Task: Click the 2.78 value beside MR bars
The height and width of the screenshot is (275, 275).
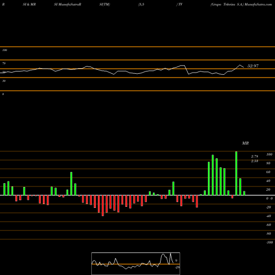Action: pyautogui.click(x=255, y=156)
